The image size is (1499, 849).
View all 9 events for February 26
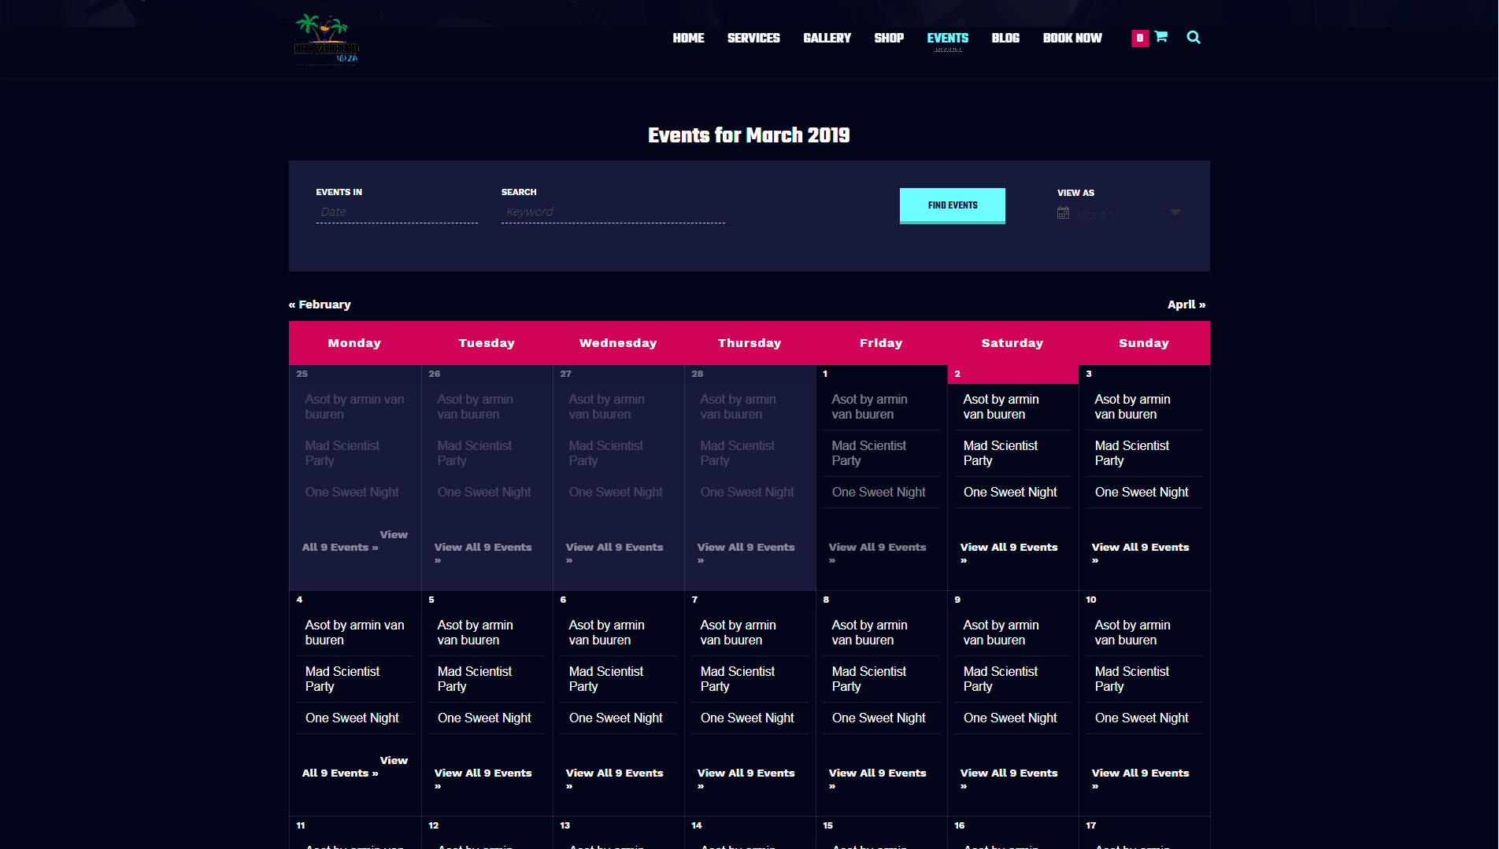click(483, 552)
